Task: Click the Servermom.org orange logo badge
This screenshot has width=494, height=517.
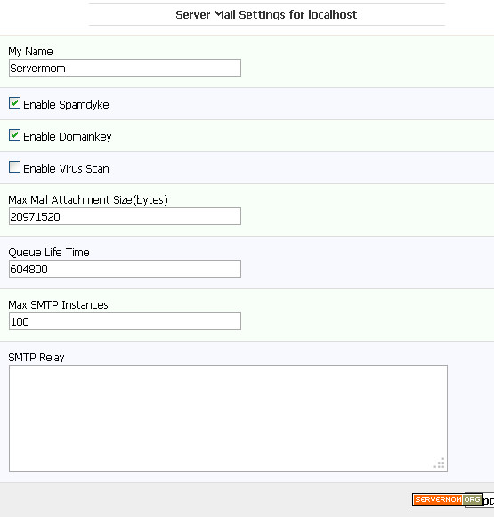Action: 447,500
